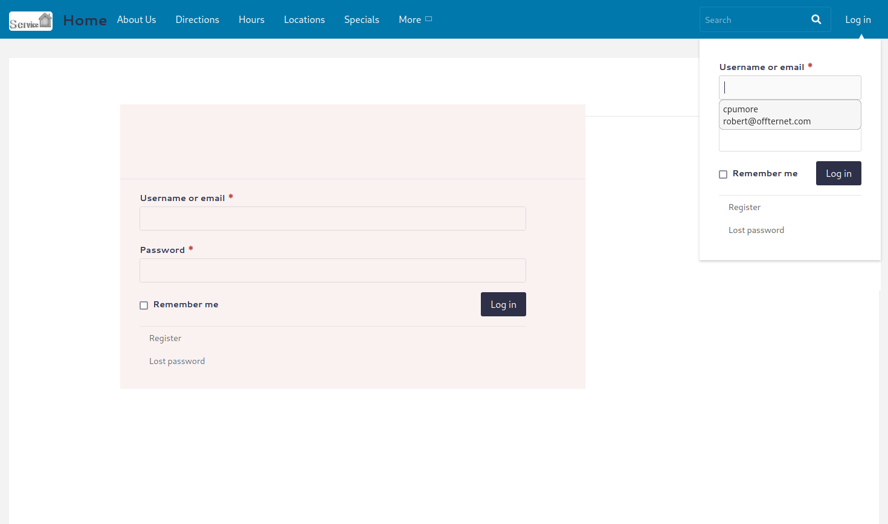Expand the More menu
Screen dimensions: 888x524
(x=415, y=19)
